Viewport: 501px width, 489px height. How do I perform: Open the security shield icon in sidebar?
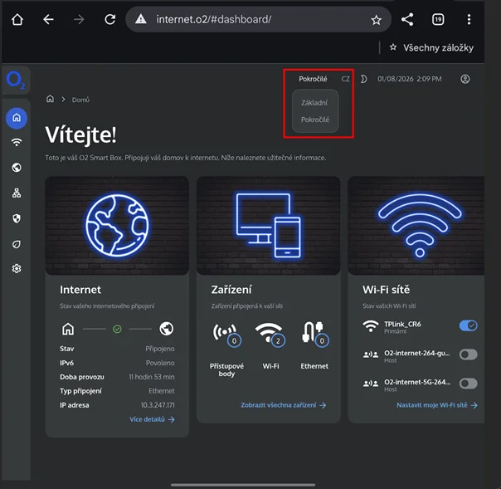(x=17, y=218)
